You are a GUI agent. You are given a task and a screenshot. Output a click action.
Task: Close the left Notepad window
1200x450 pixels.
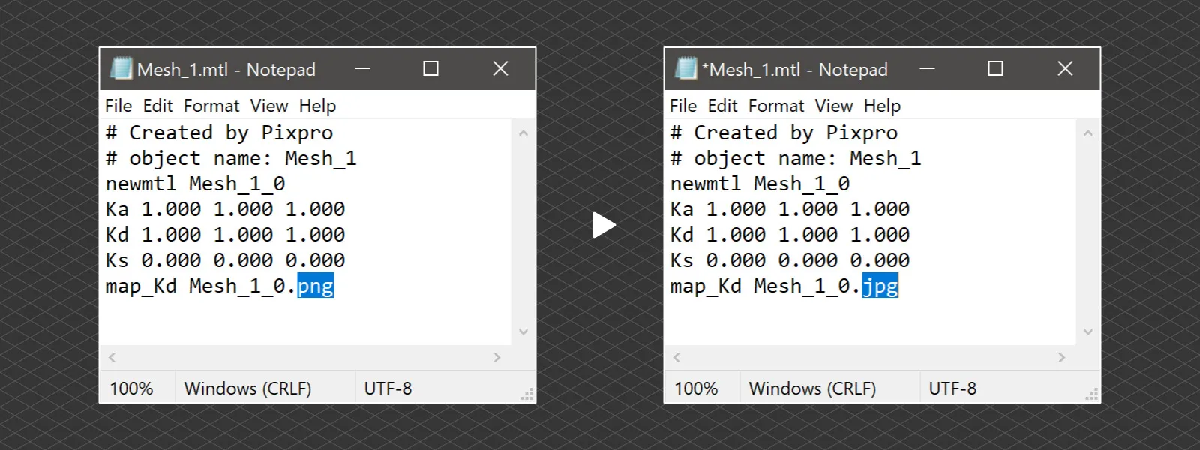tap(500, 69)
